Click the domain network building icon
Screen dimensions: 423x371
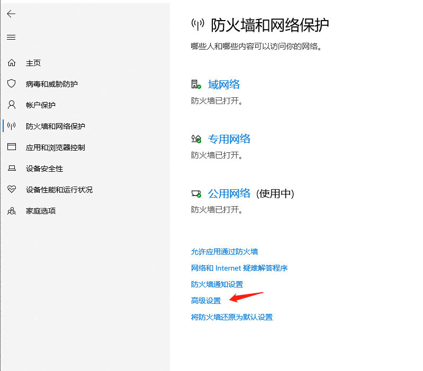tap(196, 85)
